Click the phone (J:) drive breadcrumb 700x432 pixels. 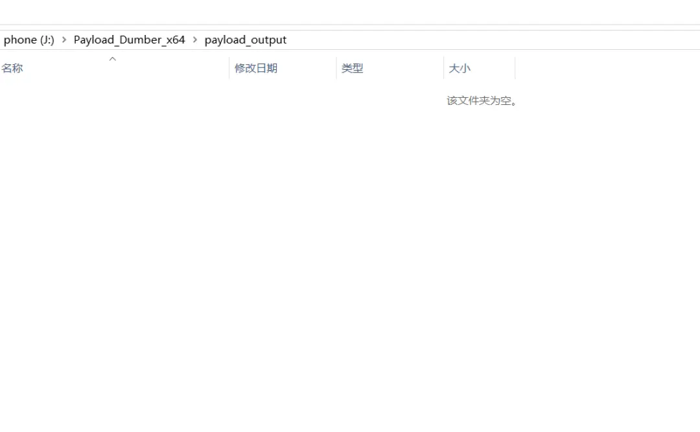click(29, 40)
